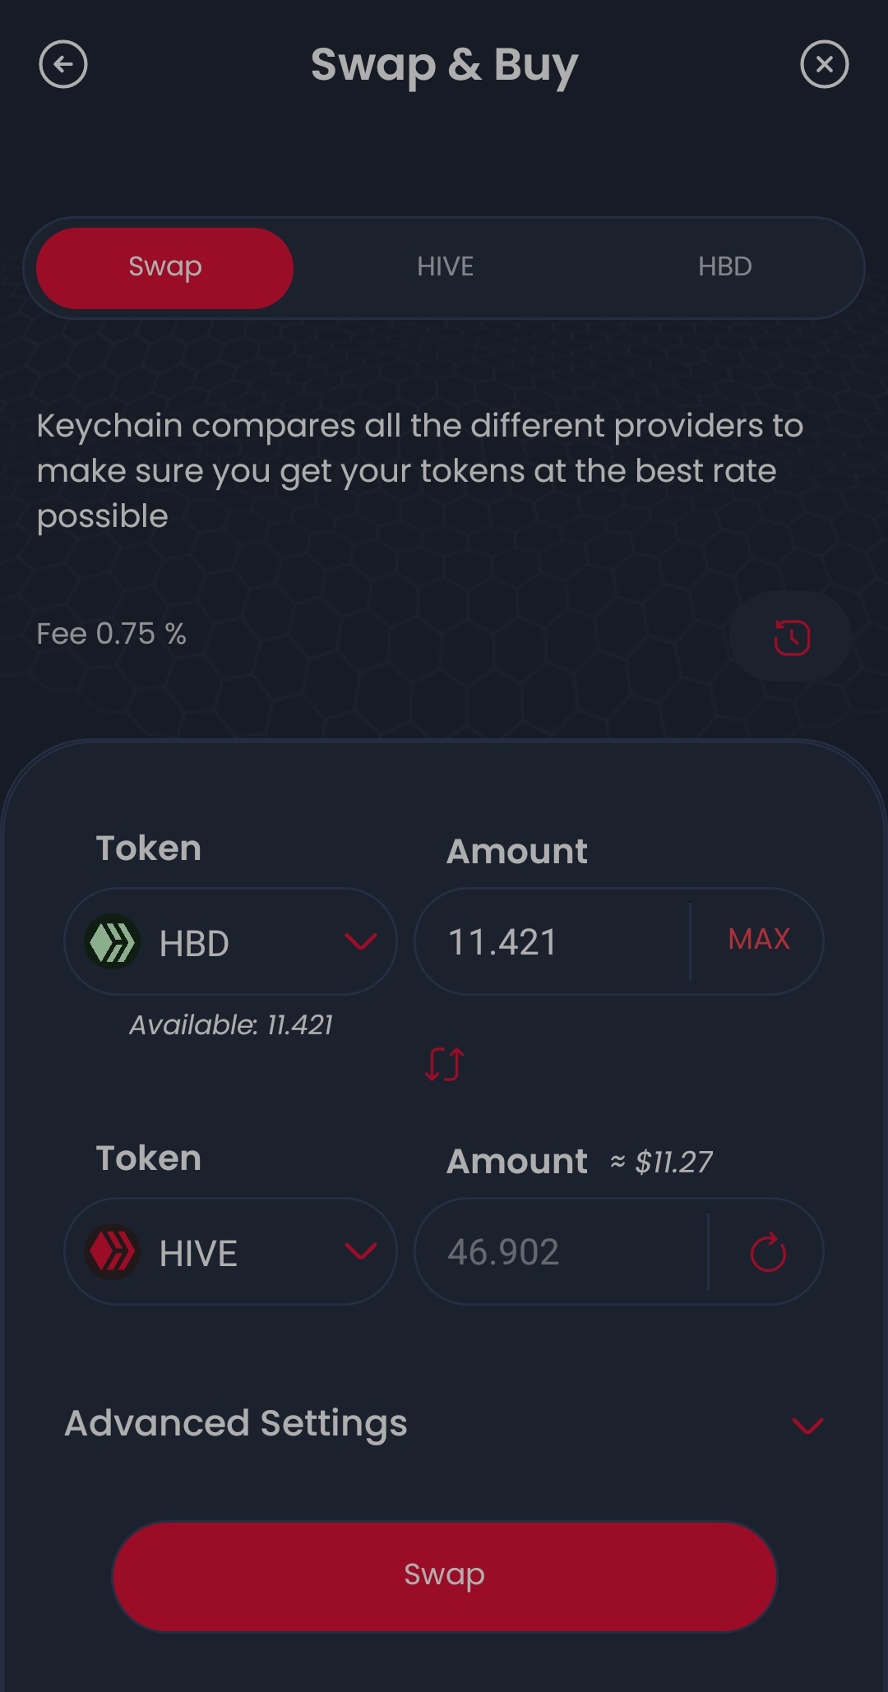Tap MAX to use full balance
Screen dimensions: 888x1692
pos(759,939)
